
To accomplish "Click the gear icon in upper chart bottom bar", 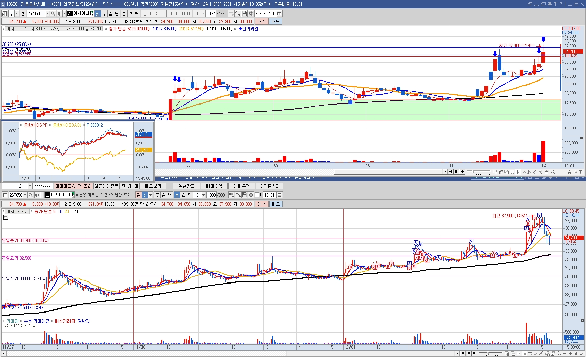I will [501, 172].
